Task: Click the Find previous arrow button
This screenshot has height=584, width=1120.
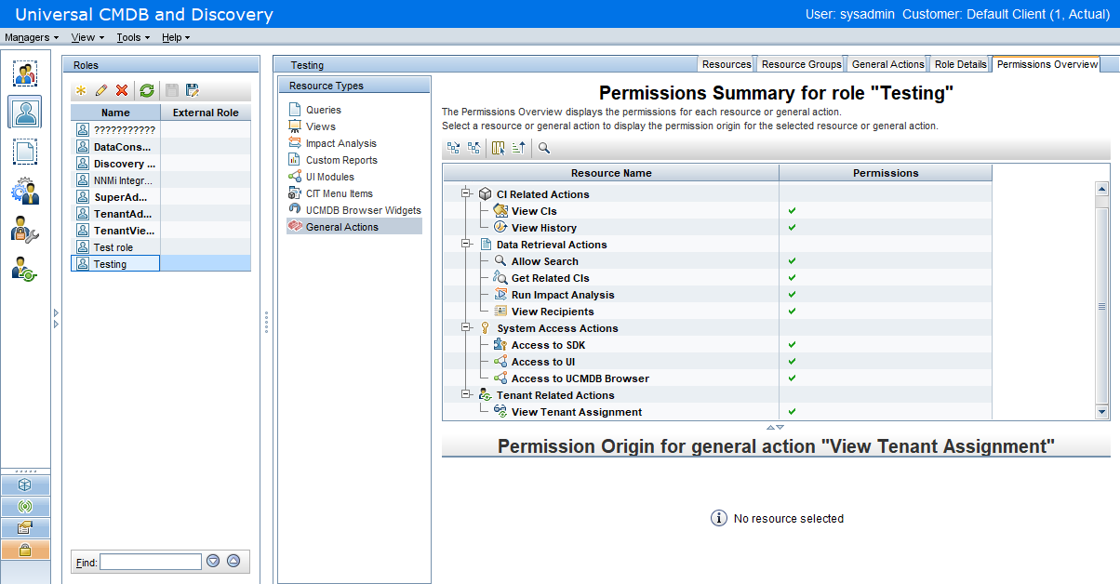Action: (x=233, y=561)
